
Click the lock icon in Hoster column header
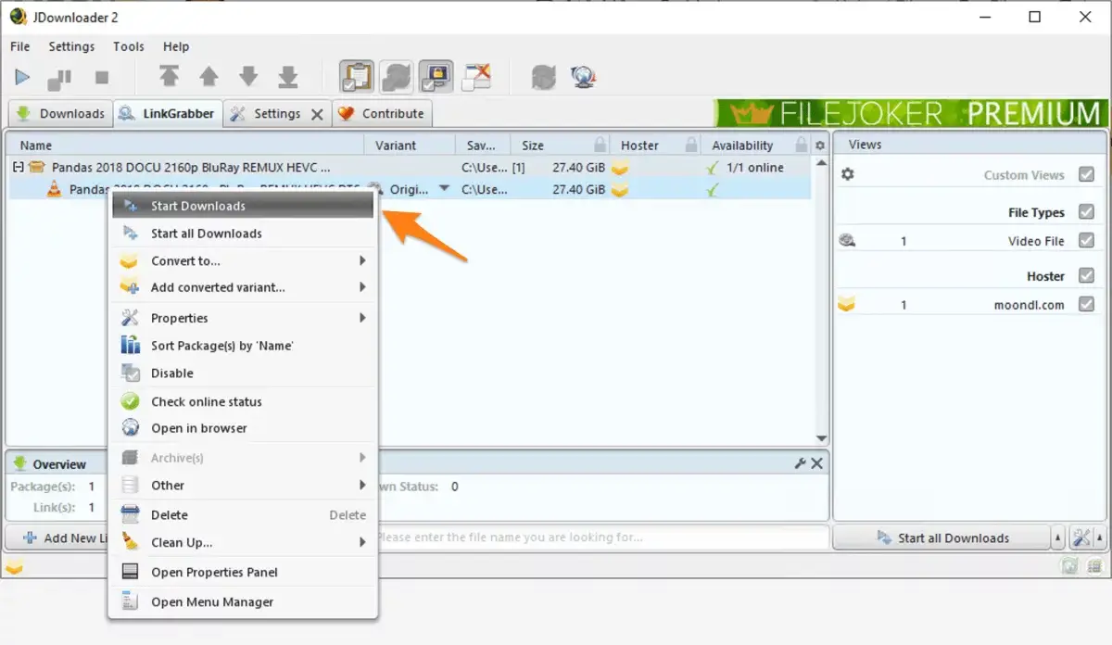pyautogui.click(x=690, y=145)
